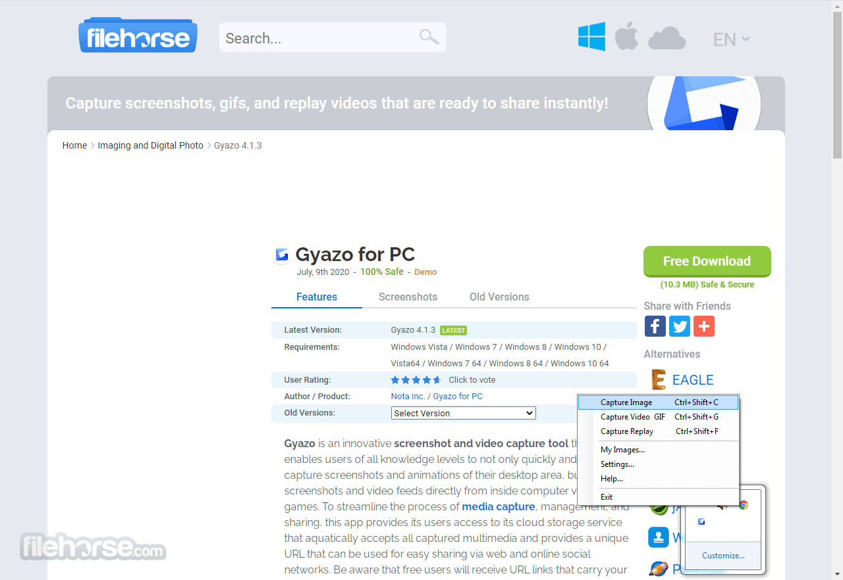This screenshot has height=580, width=843.
Task: Open the Select Version dropdown
Action: click(x=464, y=413)
